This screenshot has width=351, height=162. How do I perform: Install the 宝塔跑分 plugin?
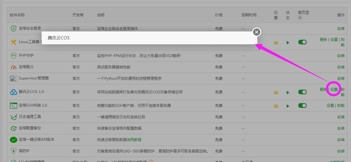(341, 67)
